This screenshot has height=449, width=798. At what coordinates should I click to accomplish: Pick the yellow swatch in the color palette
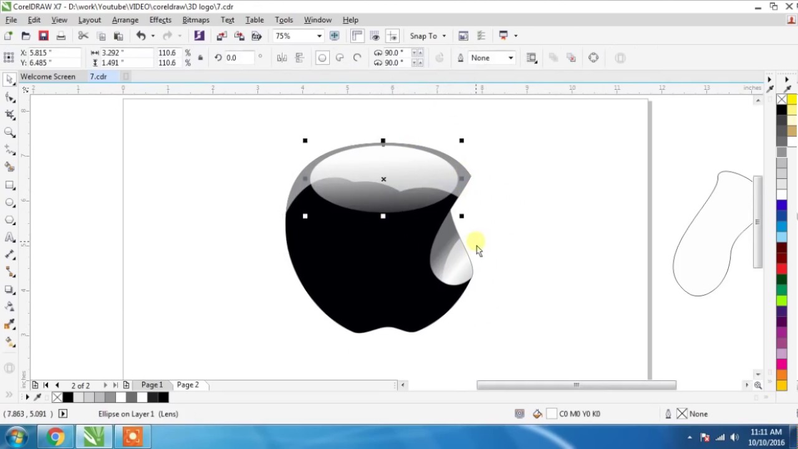pos(792,100)
